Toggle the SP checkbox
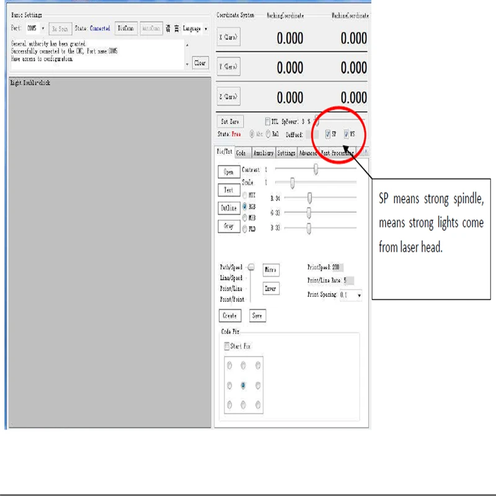The image size is (496, 496). [x=328, y=134]
